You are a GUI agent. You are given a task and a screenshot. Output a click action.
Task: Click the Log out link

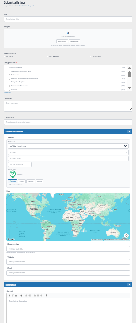coord(31,6)
